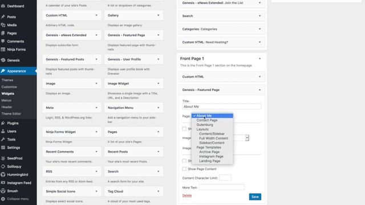Click the Settings icon in sidebar

3,147
